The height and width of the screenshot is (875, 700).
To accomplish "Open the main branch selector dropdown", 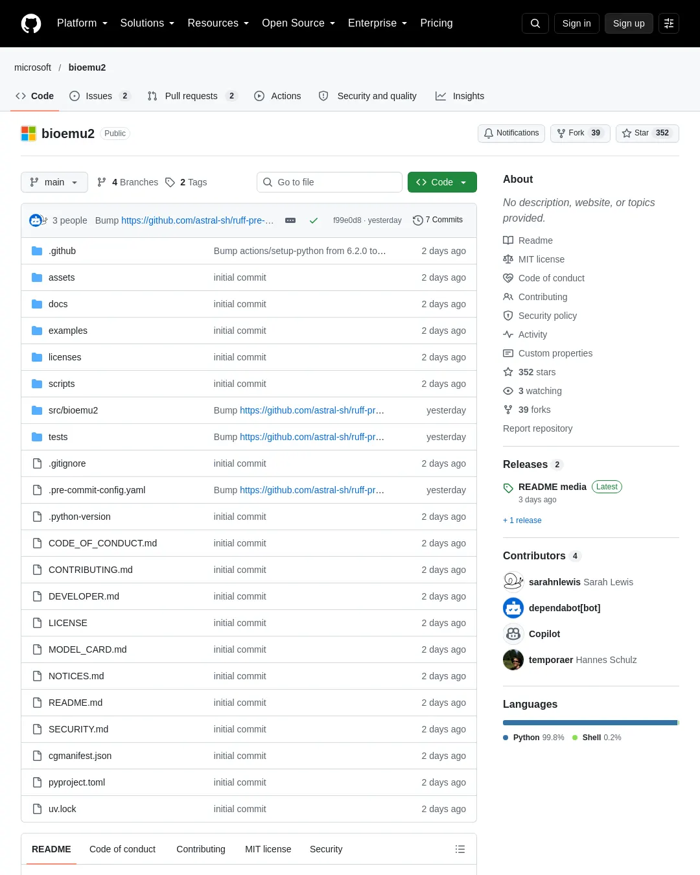I will (54, 182).
